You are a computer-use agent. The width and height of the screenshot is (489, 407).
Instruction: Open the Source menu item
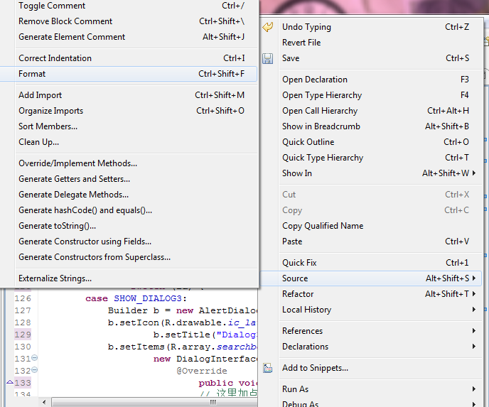(x=371, y=278)
